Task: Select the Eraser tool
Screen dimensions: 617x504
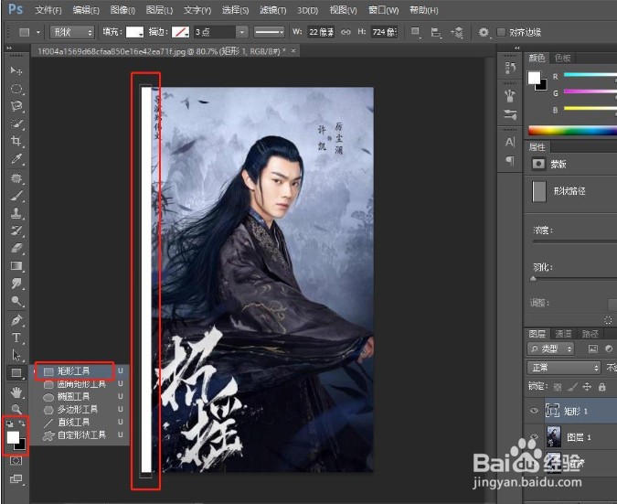Action: pos(16,249)
